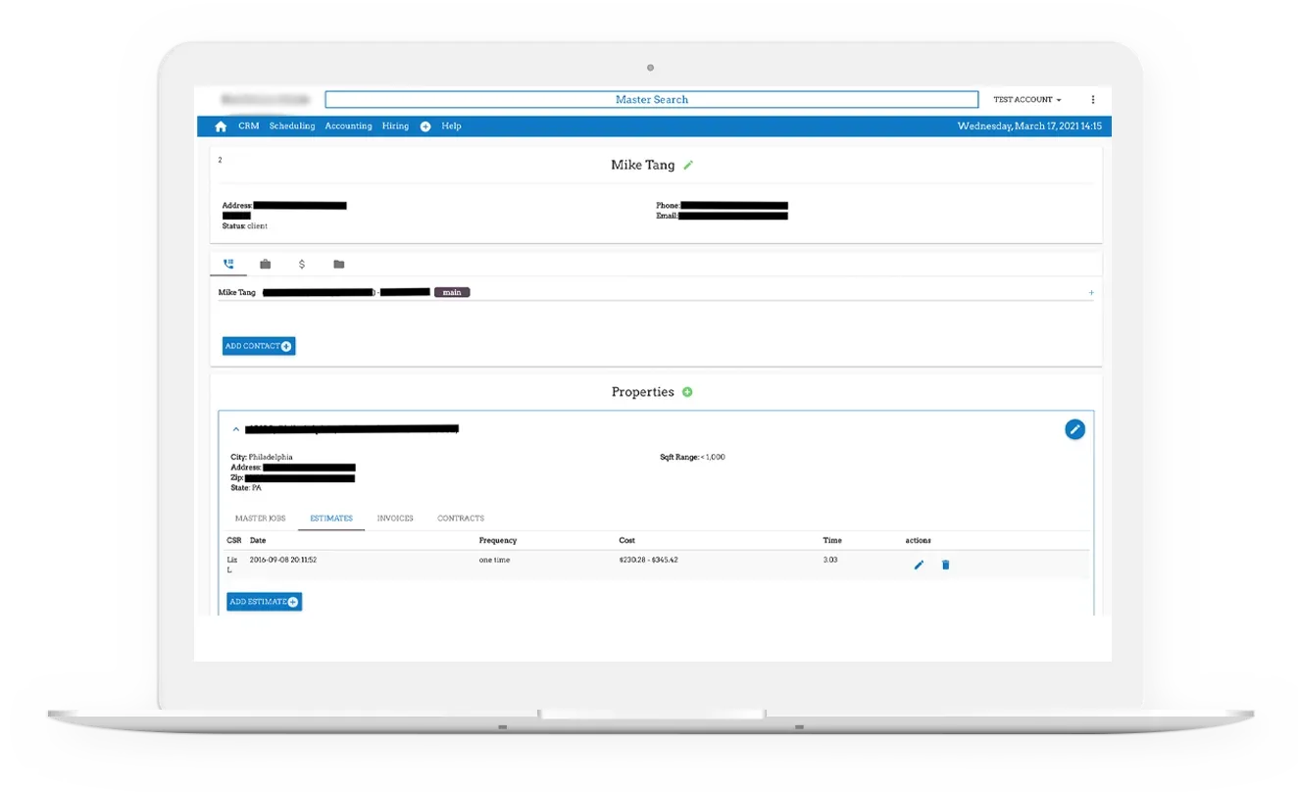Add a new property with green plus
This screenshot has height=792, width=1298.
(687, 392)
